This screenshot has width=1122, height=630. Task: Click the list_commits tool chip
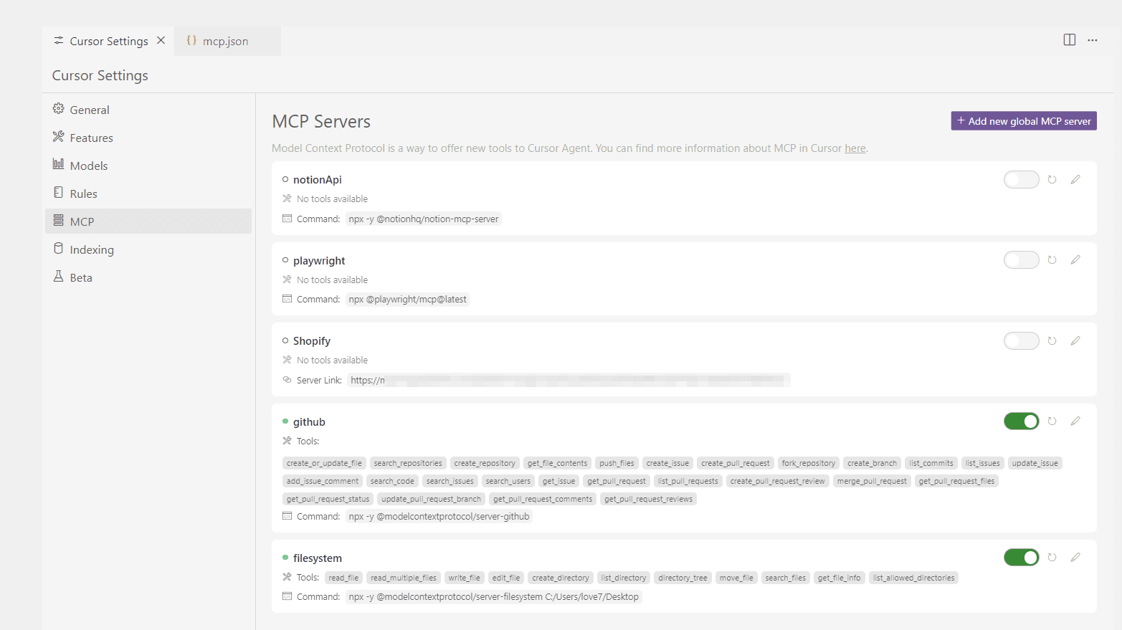[931, 463]
